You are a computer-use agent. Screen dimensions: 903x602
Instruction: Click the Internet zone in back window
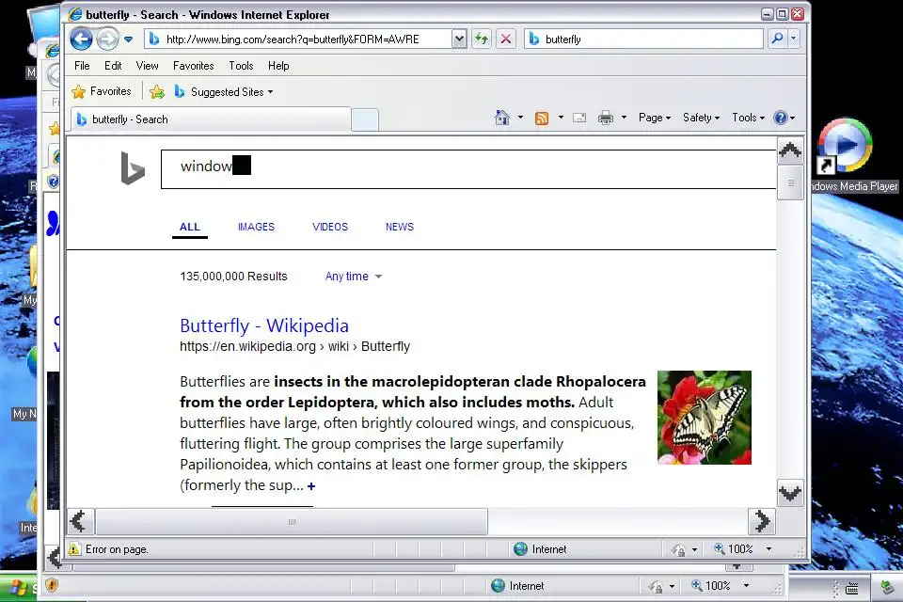[517, 586]
